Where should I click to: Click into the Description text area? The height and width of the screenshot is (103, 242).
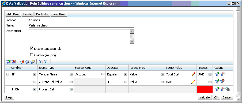[79, 37]
